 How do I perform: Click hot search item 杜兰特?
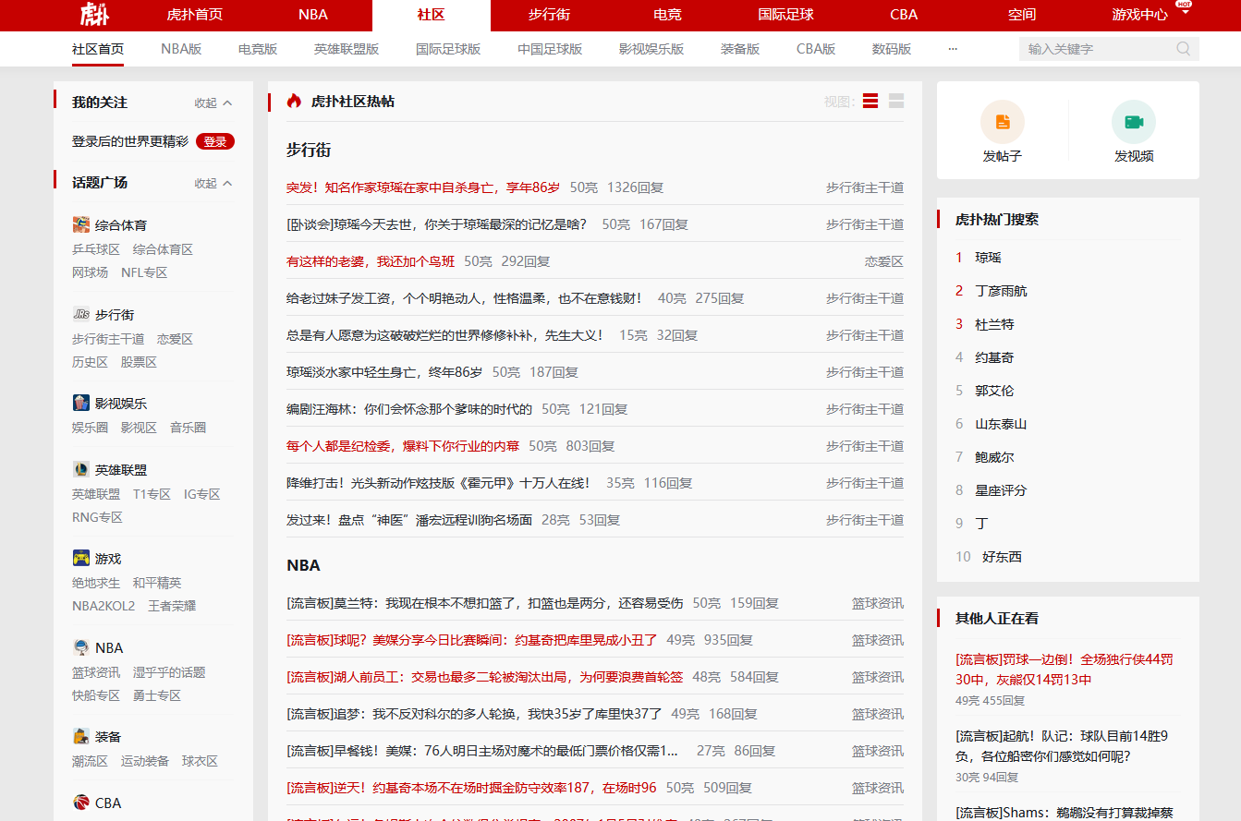pos(994,324)
